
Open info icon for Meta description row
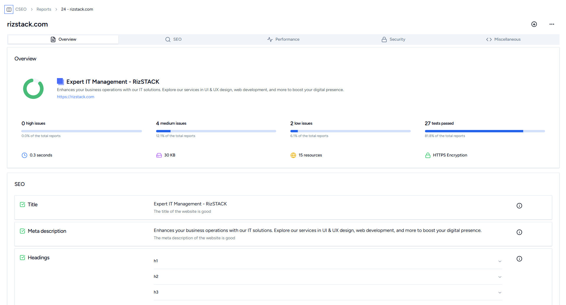[519, 232]
